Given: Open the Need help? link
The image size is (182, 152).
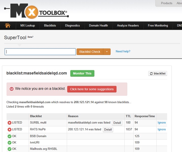Looking at the screenshot, I should [123, 51].
